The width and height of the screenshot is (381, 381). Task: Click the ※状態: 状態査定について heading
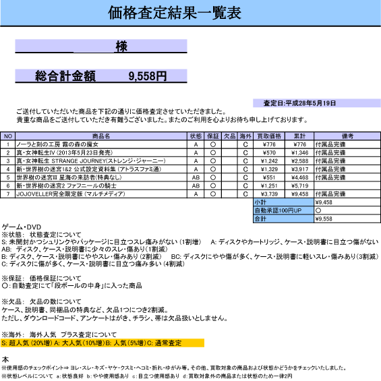(41, 235)
